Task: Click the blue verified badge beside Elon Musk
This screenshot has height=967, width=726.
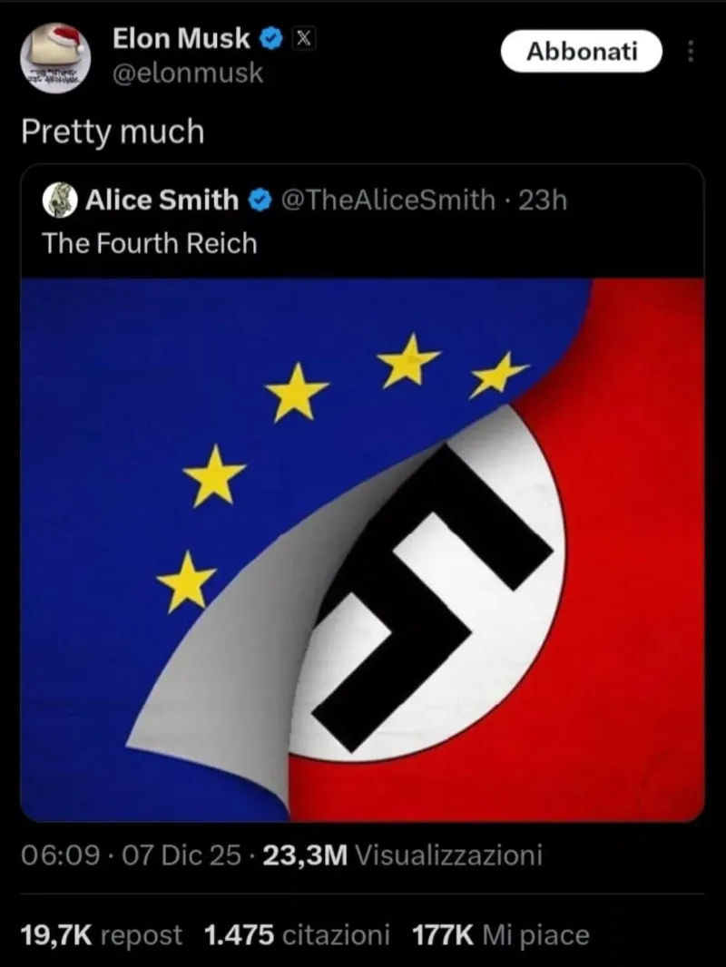Action: pyautogui.click(x=270, y=39)
